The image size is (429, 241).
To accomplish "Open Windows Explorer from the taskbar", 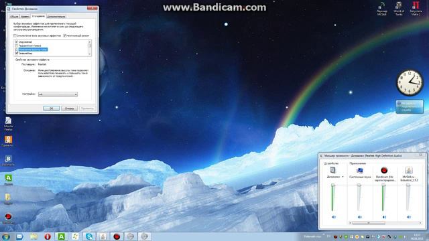I will [x=34, y=236].
